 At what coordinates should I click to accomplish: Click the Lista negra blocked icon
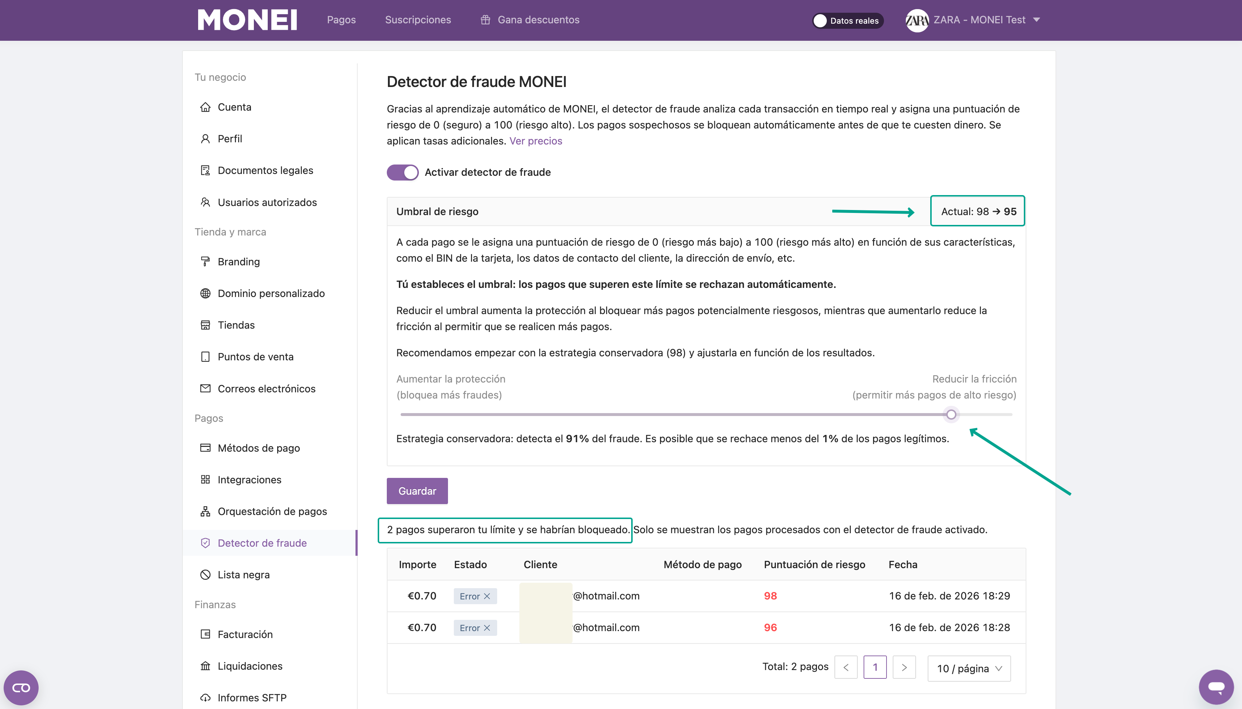(205, 575)
